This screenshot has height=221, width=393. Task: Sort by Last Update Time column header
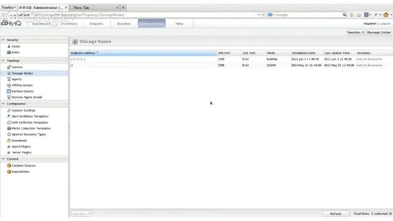[339, 53]
